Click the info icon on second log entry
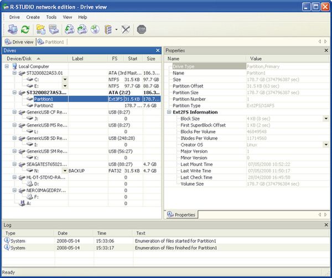Image resolution: width=332 pixels, height=278 pixels. [x=7, y=248]
